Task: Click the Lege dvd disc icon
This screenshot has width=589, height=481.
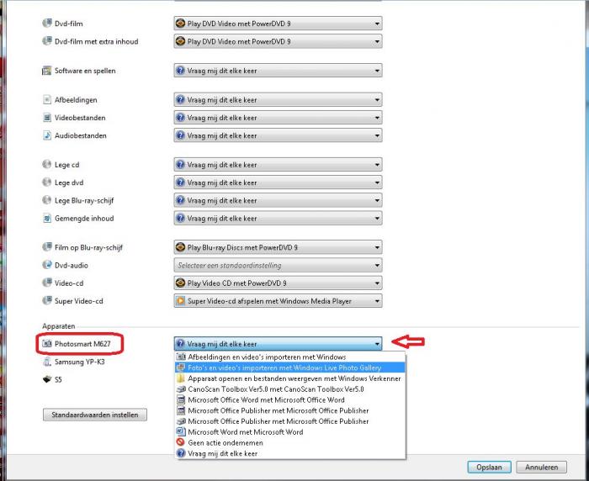Action: [47, 182]
